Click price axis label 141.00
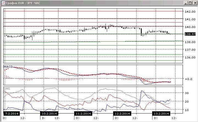Screen dimensions: 198x122 190,19
